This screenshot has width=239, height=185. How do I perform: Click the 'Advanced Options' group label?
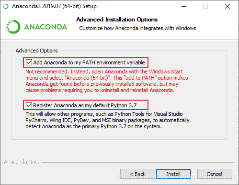pos(36,51)
